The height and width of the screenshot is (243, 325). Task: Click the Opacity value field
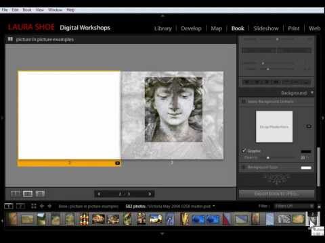coord(303,158)
